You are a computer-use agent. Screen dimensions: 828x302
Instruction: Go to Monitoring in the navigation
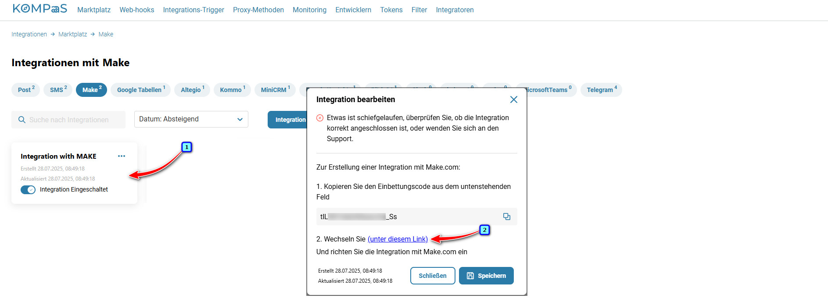(x=310, y=10)
